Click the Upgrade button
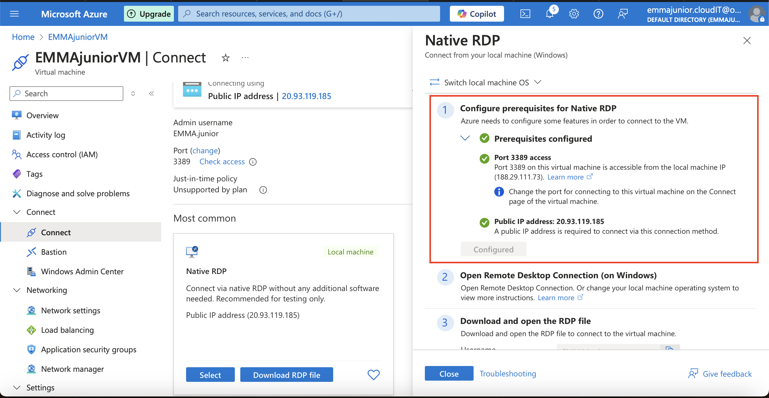The image size is (769, 398). (149, 14)
